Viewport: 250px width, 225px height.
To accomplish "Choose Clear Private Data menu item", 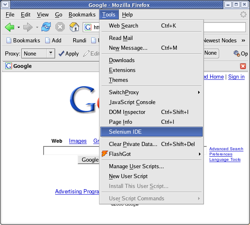I will point(151,144).
